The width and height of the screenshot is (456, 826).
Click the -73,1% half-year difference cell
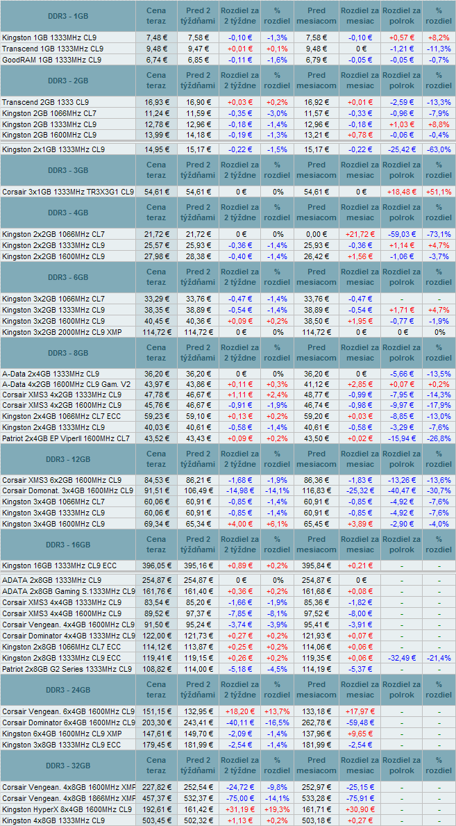tap(439, 233)
